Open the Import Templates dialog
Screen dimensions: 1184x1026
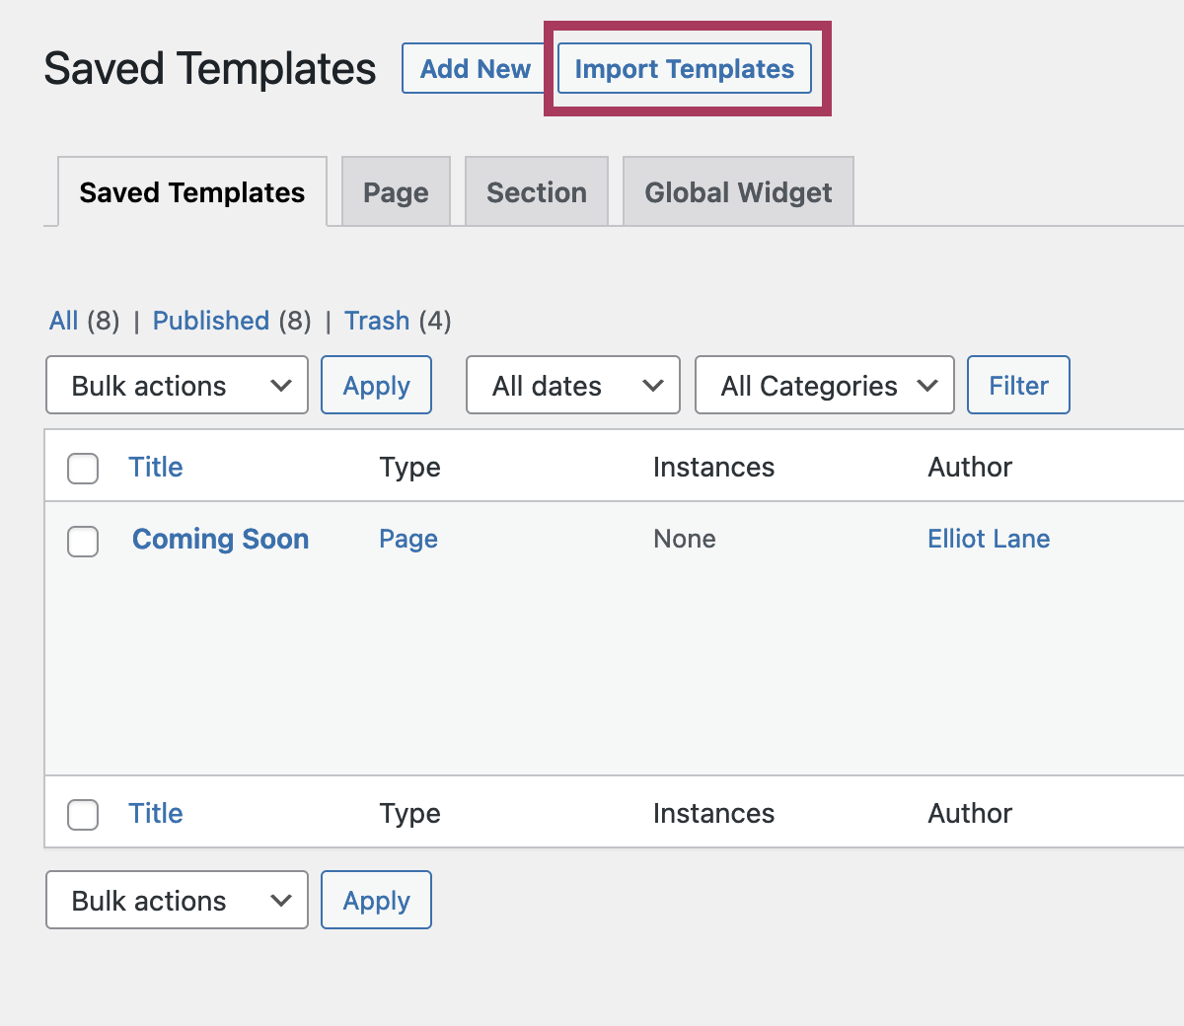coord(684,68)
